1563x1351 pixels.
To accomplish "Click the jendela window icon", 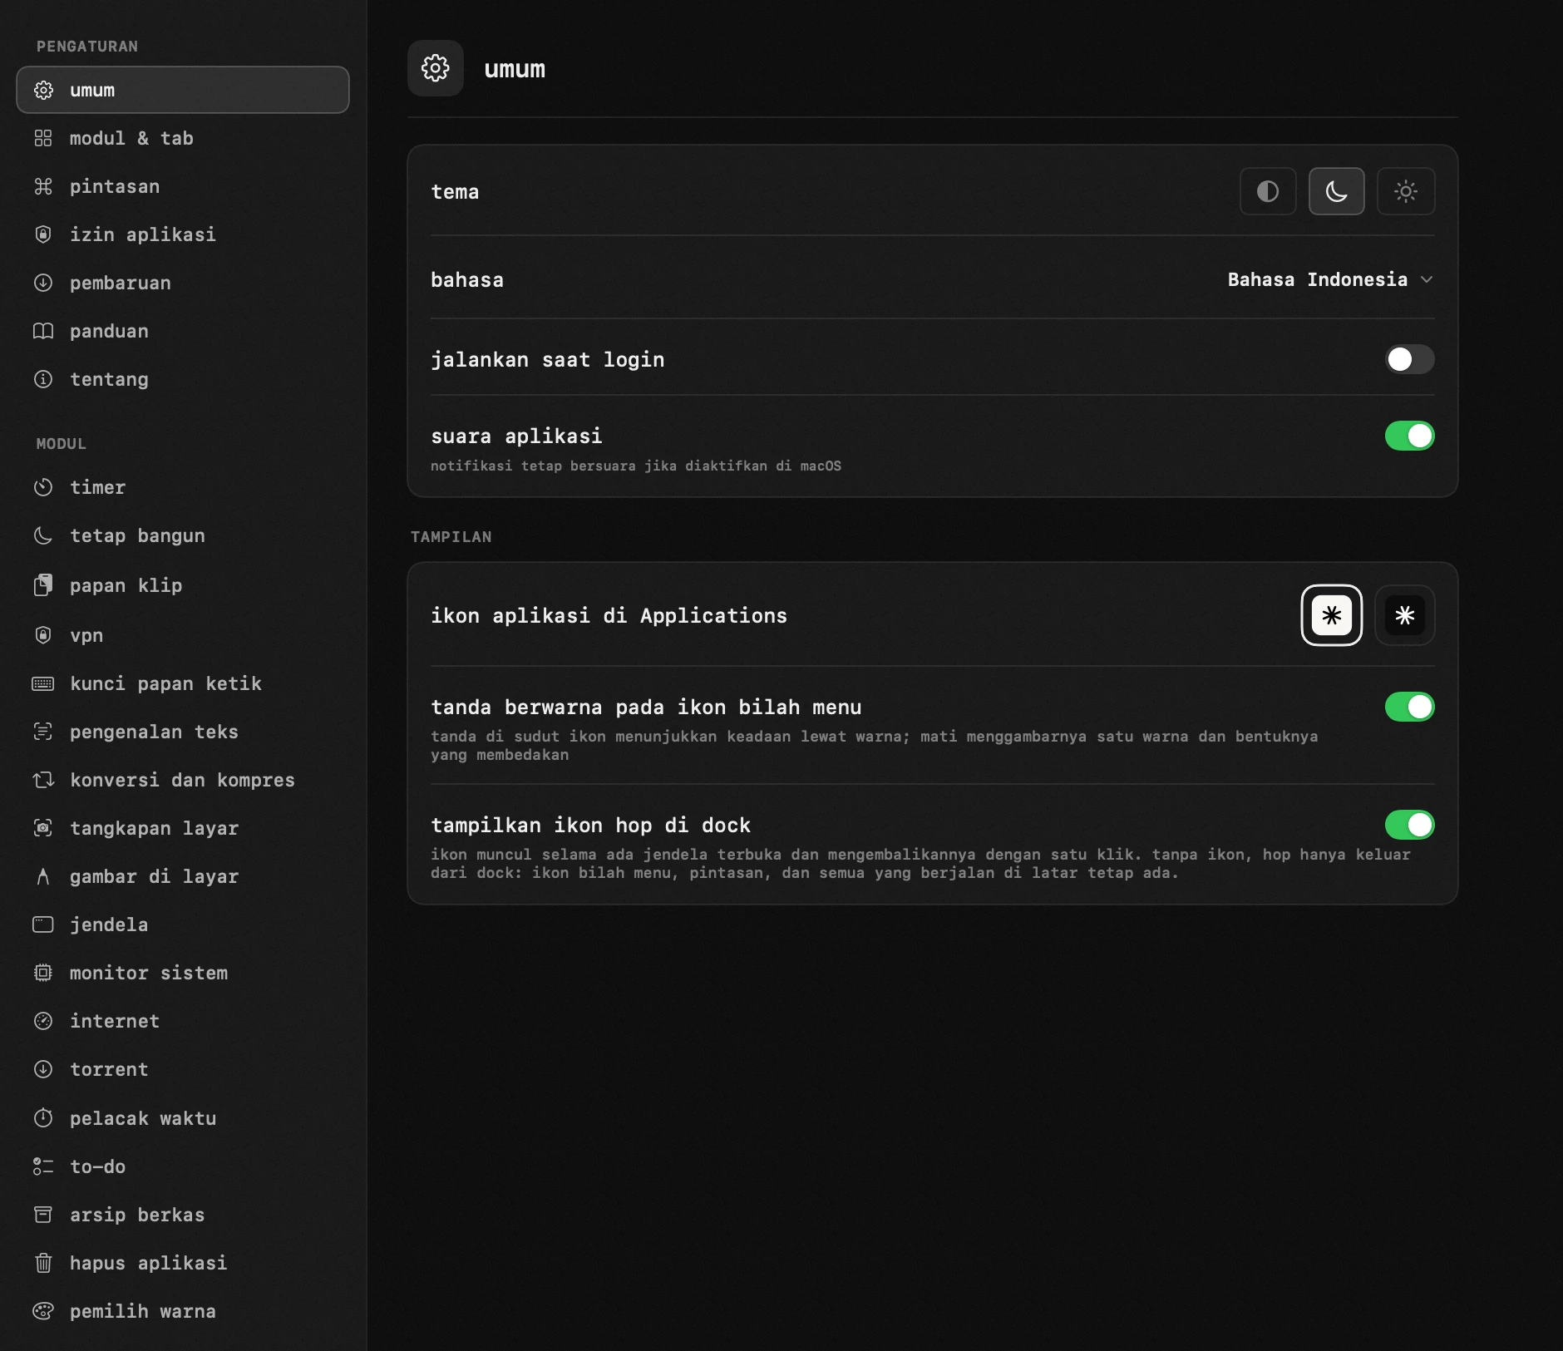I will coord(43,924).
